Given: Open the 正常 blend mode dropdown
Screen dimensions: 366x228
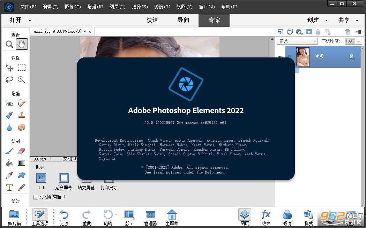Looking at the screenshot, I should point(297,41).
